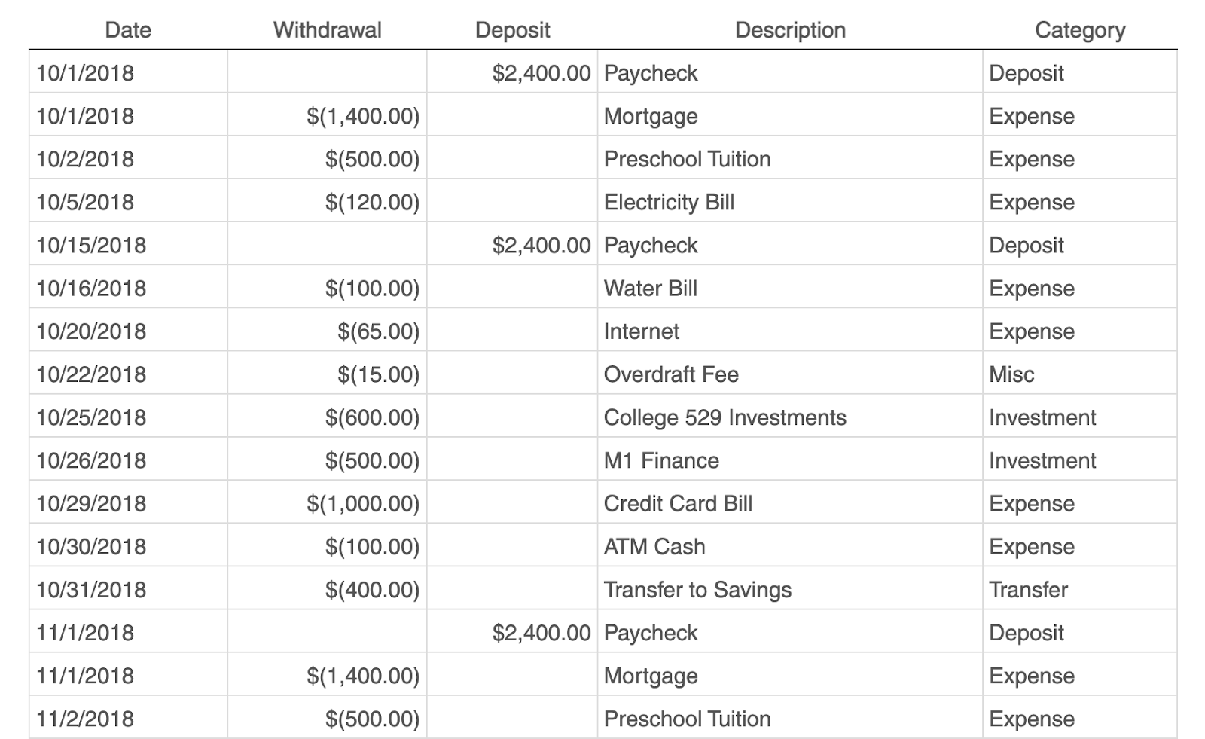Click the Date column header

(128, 30)
